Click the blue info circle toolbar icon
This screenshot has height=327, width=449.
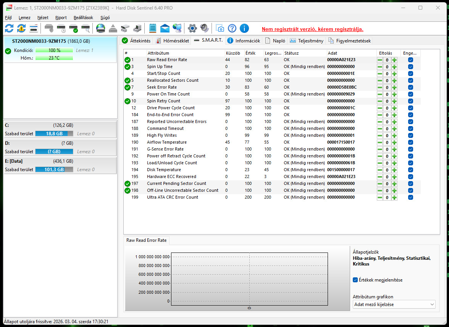tap(244, 28)
